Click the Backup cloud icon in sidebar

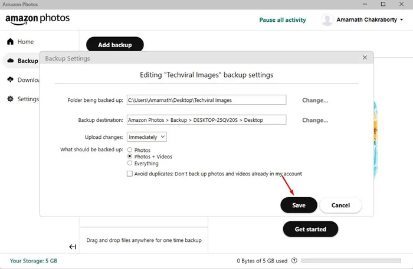coord(11,61)
